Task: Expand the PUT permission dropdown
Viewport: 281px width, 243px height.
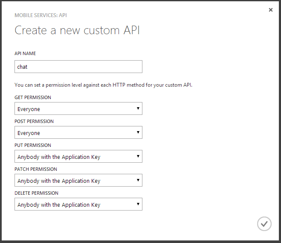Action: click(78, 157)
